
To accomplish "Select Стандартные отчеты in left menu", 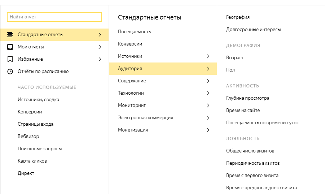I will click(x=54, y=35).
